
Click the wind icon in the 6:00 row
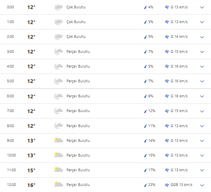(167, 96)
